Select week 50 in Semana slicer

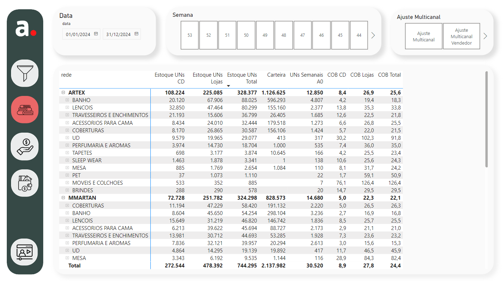246,35
